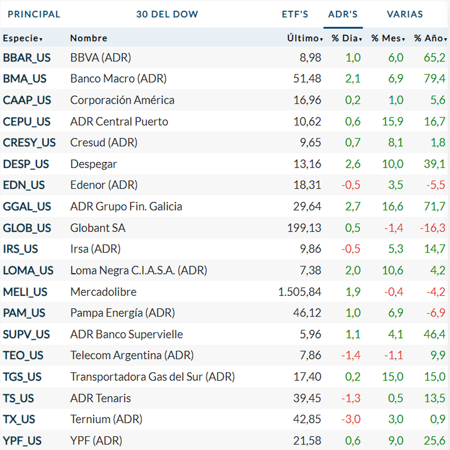450x450 pixels.
Task: Click Transportadora Gas del Sur row name
Action: coord(152,377)
